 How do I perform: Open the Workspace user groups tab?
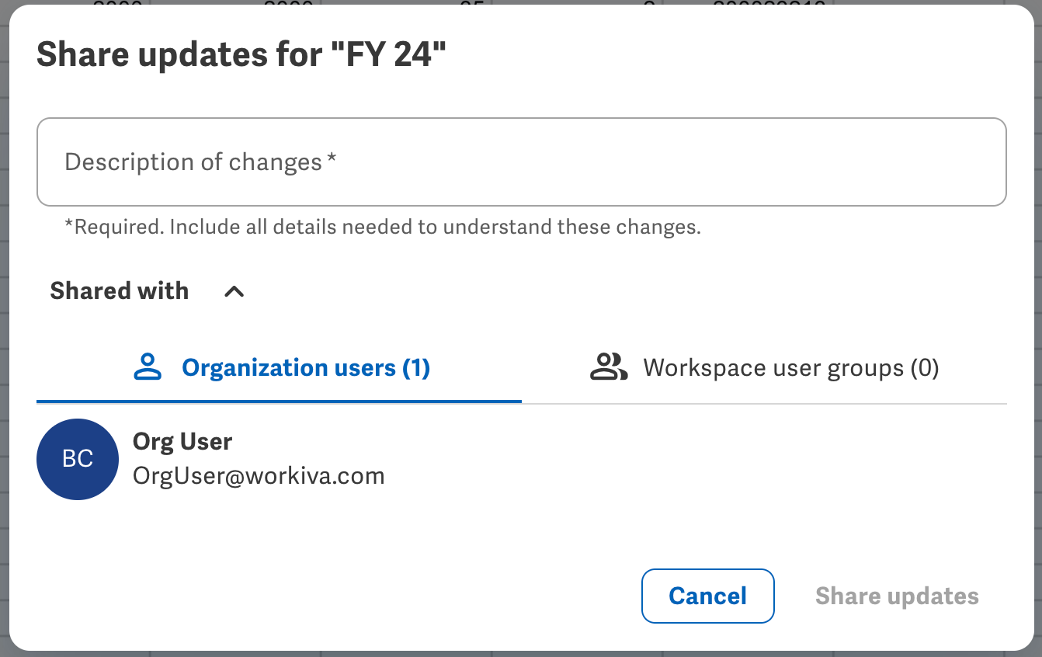pos(790,367)
